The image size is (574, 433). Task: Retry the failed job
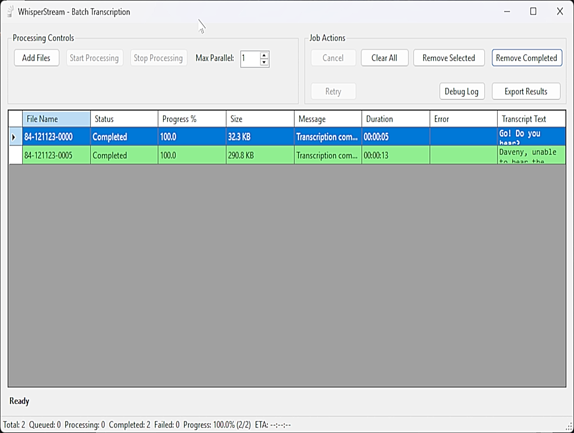tap(333, 91)
